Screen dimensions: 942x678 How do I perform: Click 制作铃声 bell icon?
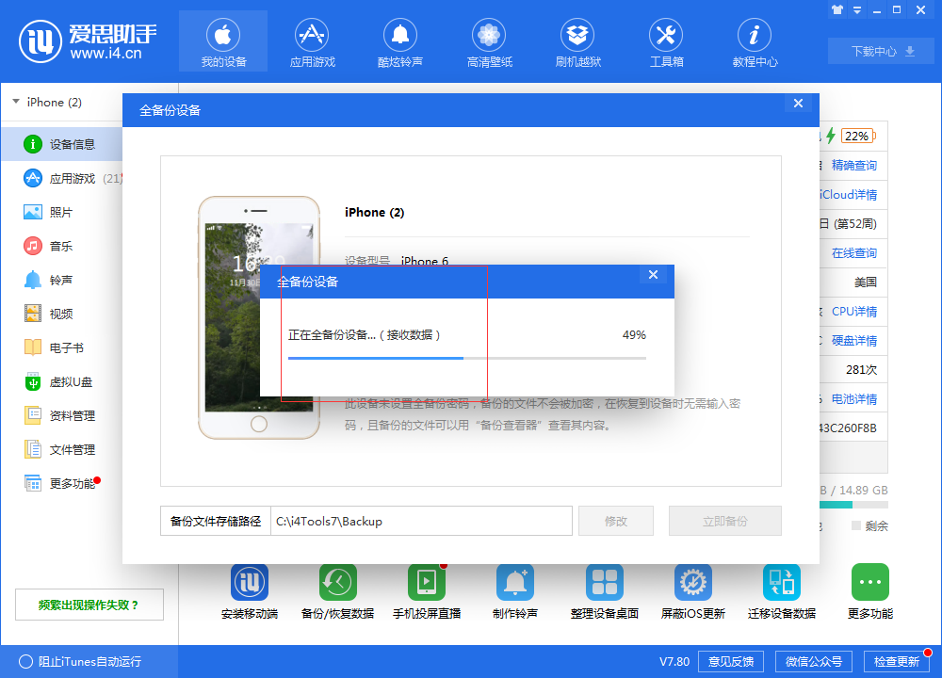(515, 582)
